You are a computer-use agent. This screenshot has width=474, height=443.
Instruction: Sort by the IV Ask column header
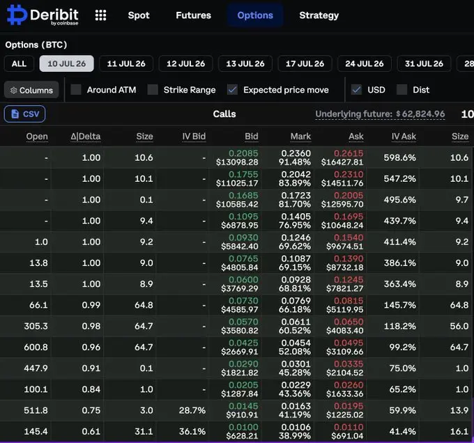pyautogui.click(x=404, y=137)
